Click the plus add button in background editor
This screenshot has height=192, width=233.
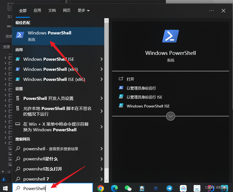coord(3,172)
